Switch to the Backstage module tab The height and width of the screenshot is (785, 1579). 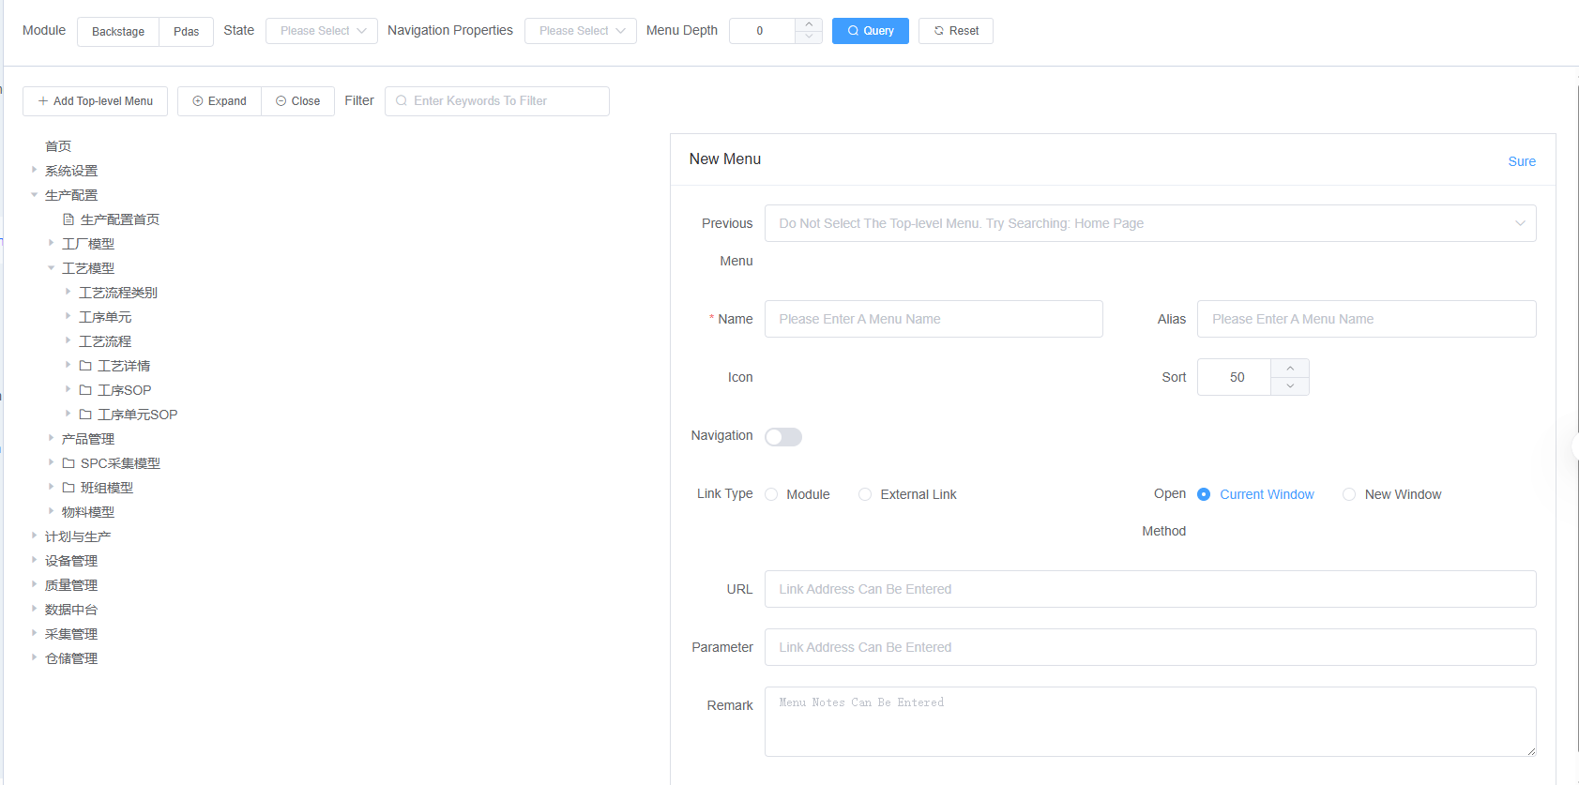pos(118,31)
